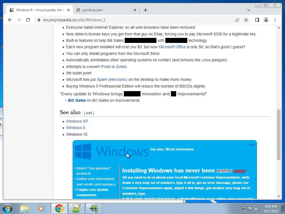Open the Chrome side panel
285x214 pixels.
tap(257, 20)
